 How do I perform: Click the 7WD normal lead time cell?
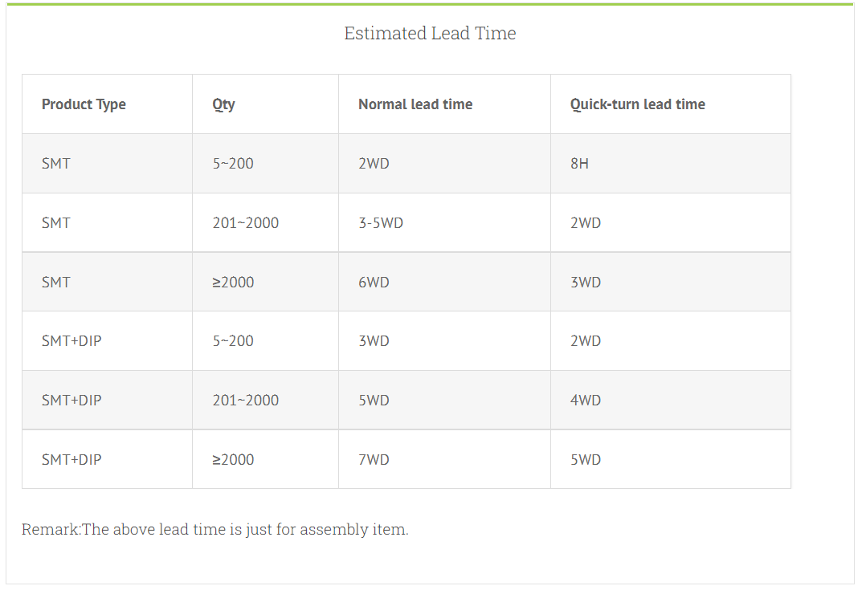tap(374, 460)
